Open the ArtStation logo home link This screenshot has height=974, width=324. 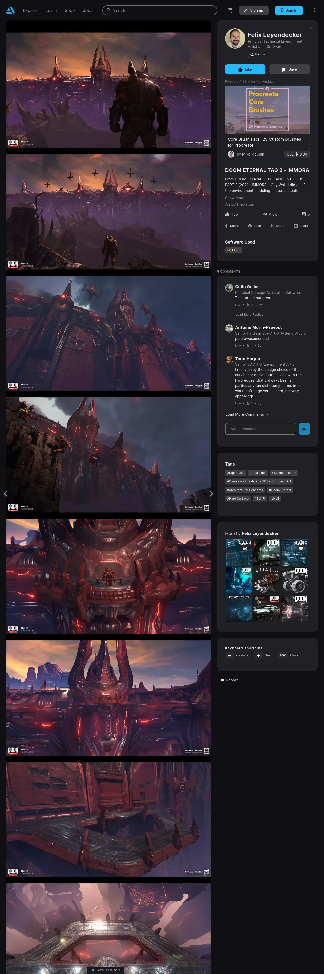click(11, 10)
